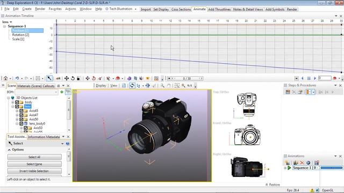Toggle visibility checkbox for body
Viewport: 344px width, 193px height.
pos(17,102)
